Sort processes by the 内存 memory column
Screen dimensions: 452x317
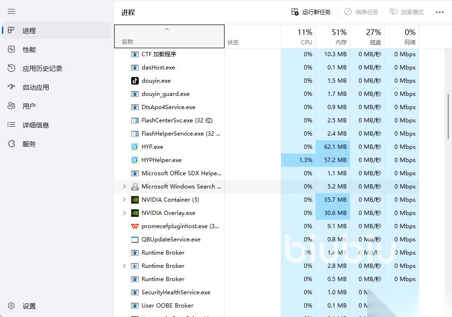click(333, 37)
